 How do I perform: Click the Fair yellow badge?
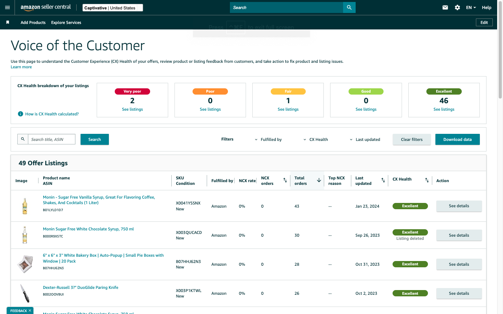[x=288, y=91]
